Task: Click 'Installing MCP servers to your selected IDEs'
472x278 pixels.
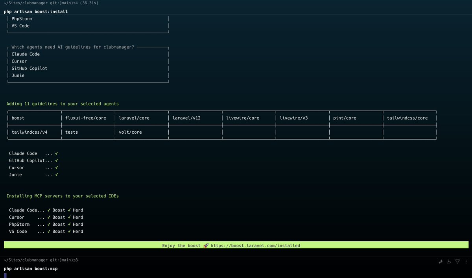Action: 63,196
